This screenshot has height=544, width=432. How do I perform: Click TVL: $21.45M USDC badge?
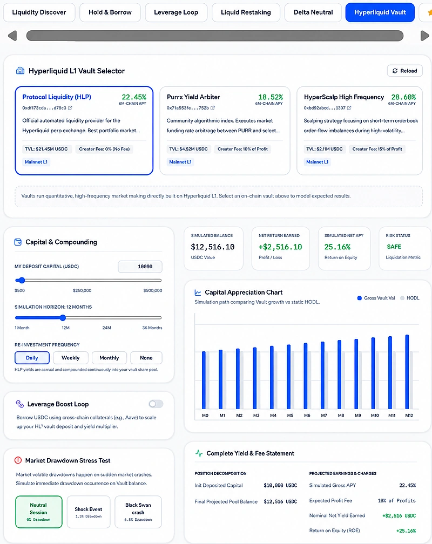coord(46,149)
